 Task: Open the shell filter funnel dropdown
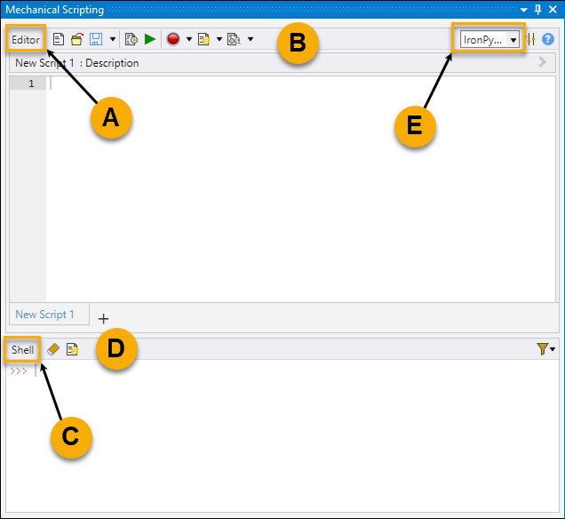tap(545, 349)
